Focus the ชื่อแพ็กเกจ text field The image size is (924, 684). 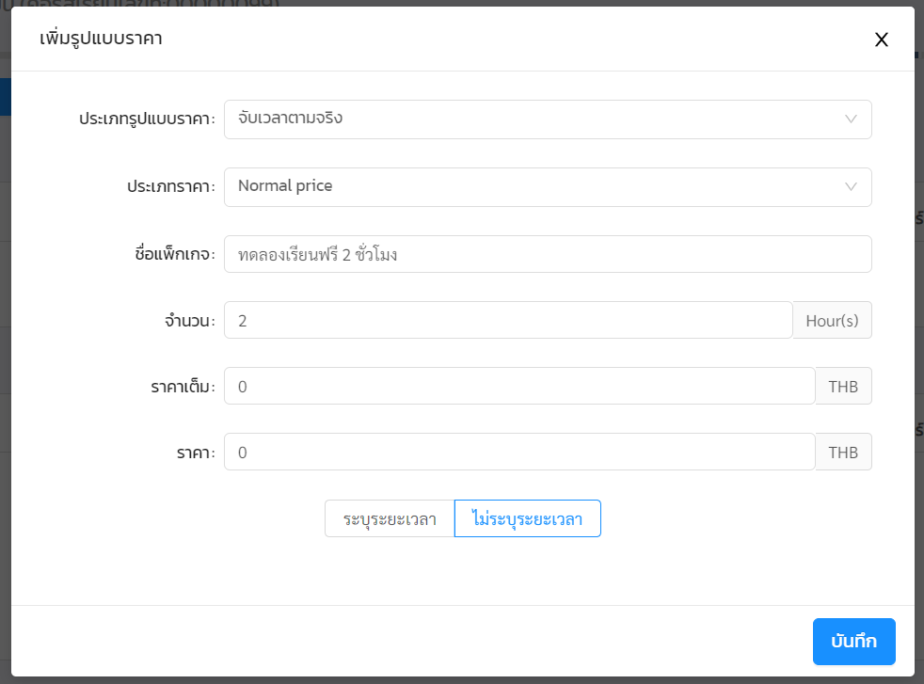point(548,254)
